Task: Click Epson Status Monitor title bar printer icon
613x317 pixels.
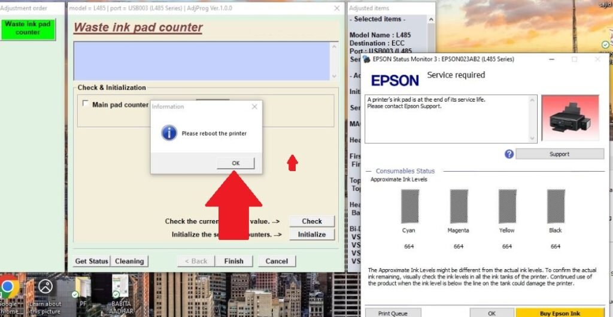Action: (367, 59)
